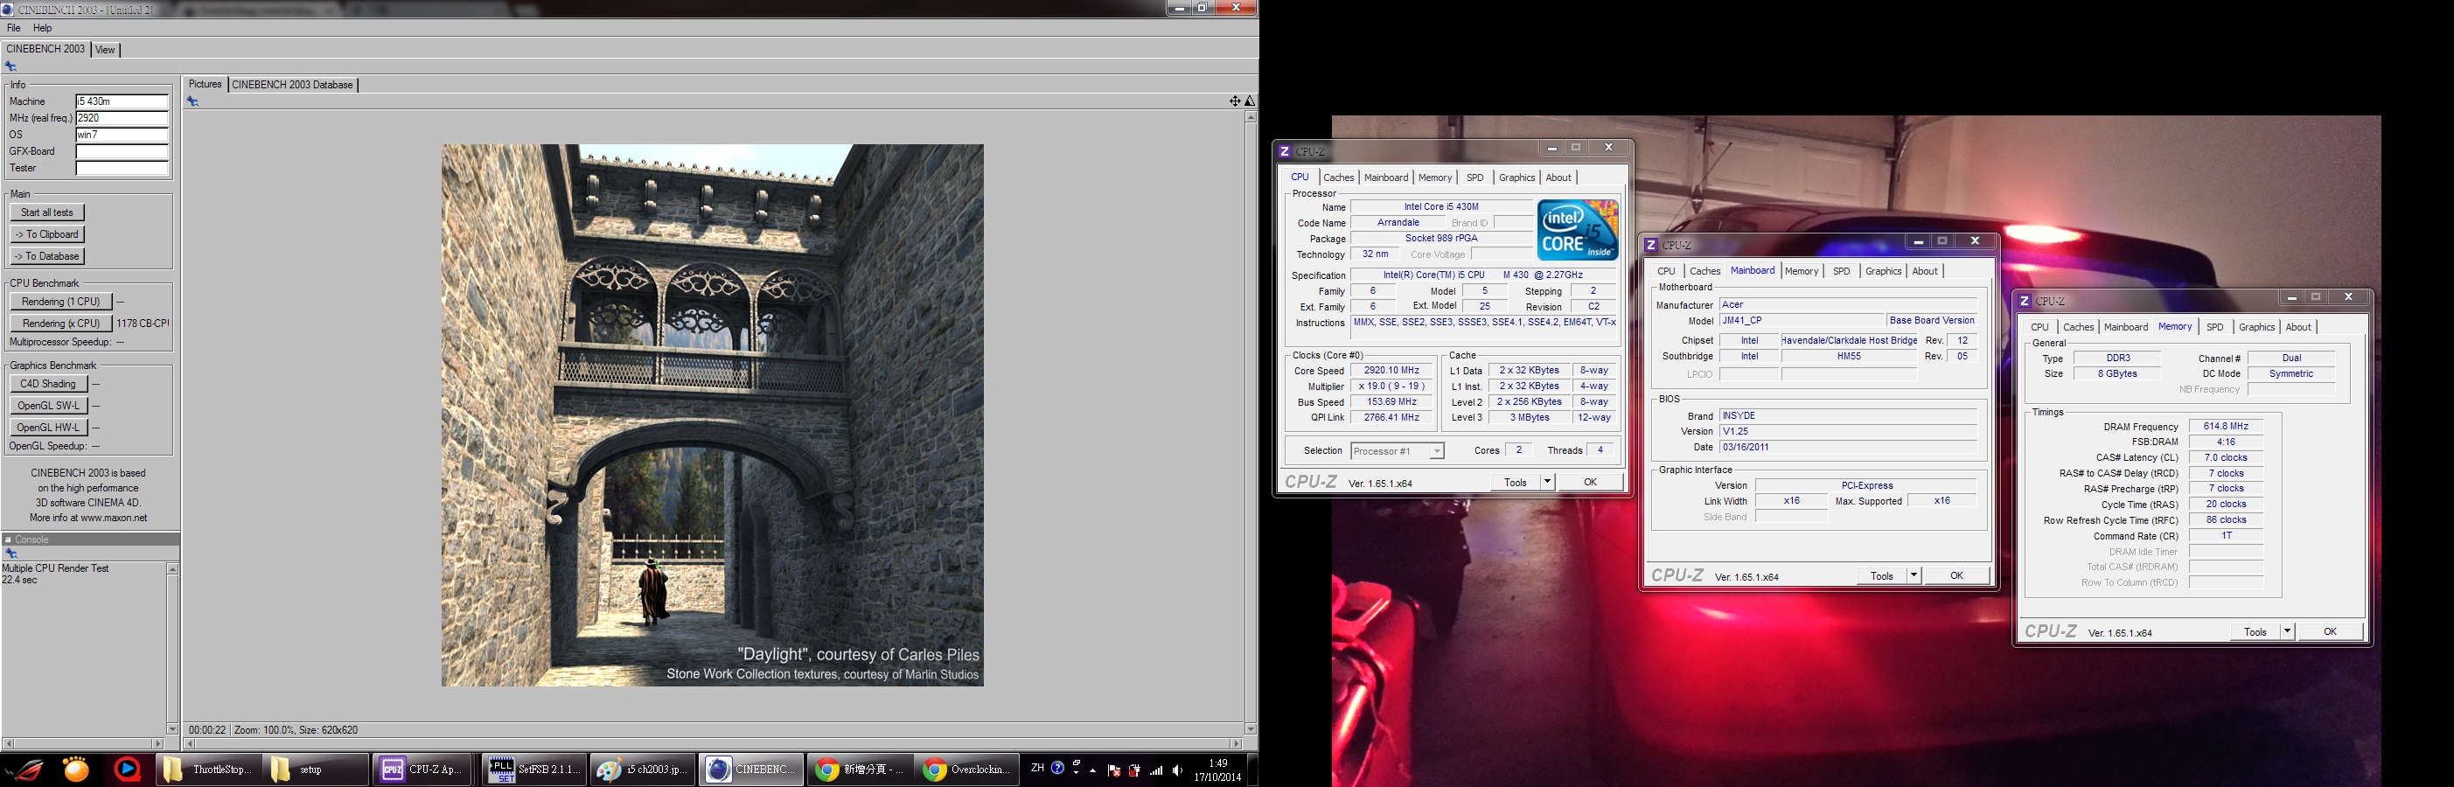
Task: Click picture view vertical scrollbar up arrow
Action: pos(1251,117)
